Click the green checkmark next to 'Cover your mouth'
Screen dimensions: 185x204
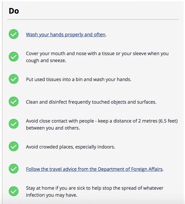point(14,57)
